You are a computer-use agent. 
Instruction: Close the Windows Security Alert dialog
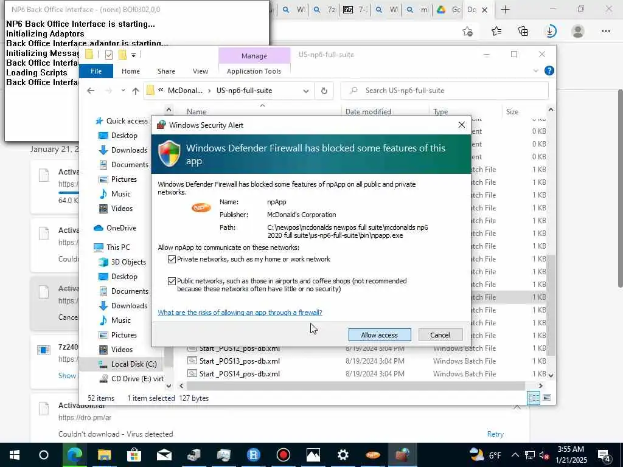point(461,125)
